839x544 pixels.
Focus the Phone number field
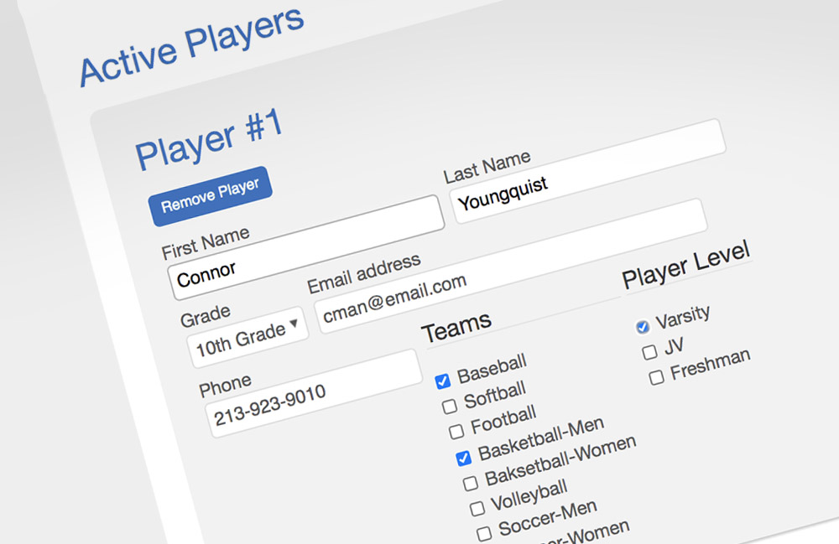point(314,393)
